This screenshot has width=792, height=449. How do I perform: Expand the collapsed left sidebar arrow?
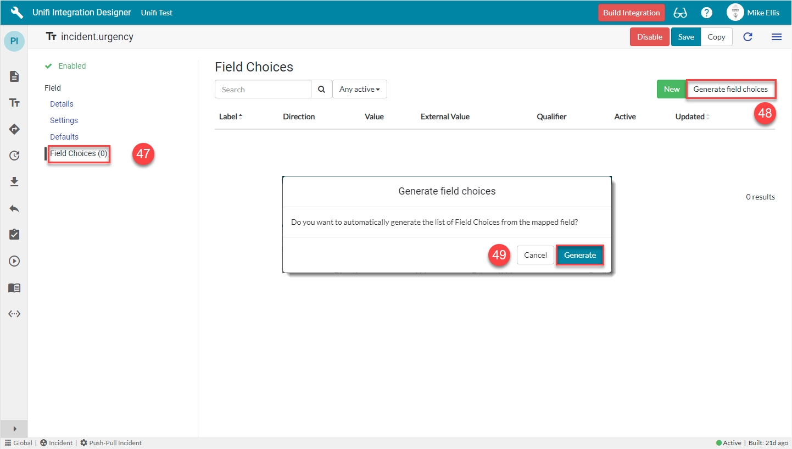point(14,429)
